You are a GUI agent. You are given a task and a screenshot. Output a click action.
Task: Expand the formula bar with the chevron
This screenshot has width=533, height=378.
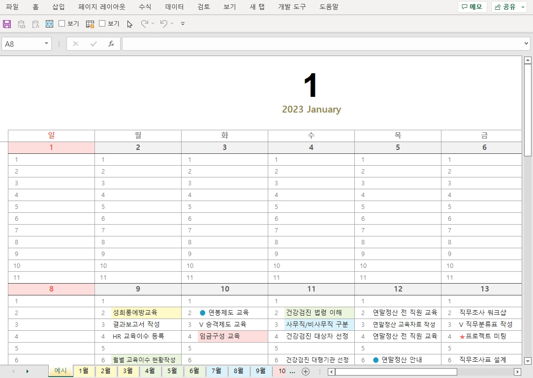[526, 43]
